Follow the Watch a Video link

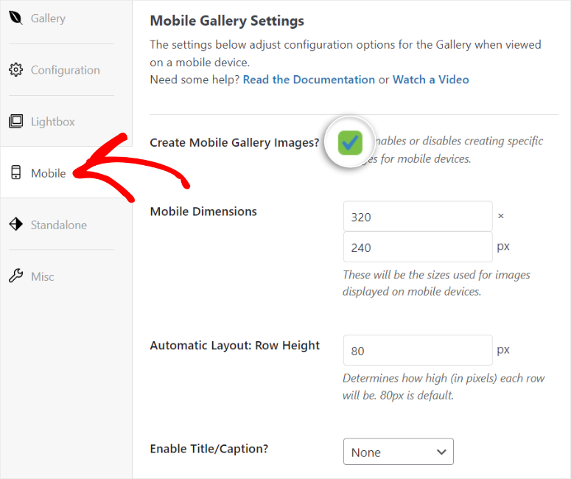pos(431,80)
